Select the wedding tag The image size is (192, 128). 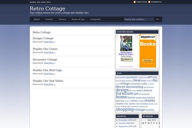(150, 110)
